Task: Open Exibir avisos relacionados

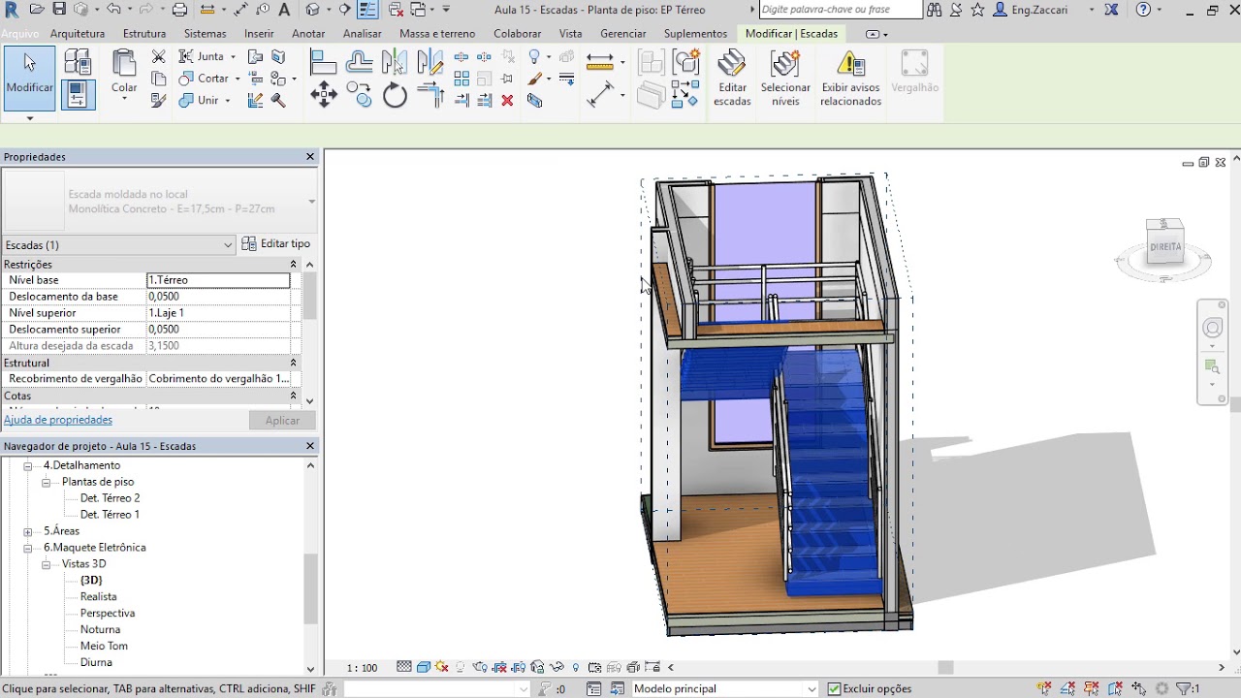Action: pos(850,78)
